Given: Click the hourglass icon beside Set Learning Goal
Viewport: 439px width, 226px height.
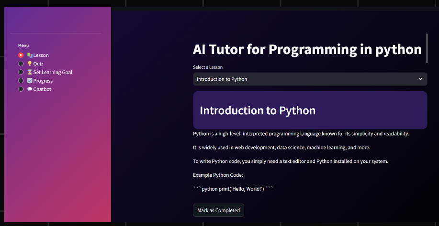Looking at the screenshot, I should coord(30,72).
